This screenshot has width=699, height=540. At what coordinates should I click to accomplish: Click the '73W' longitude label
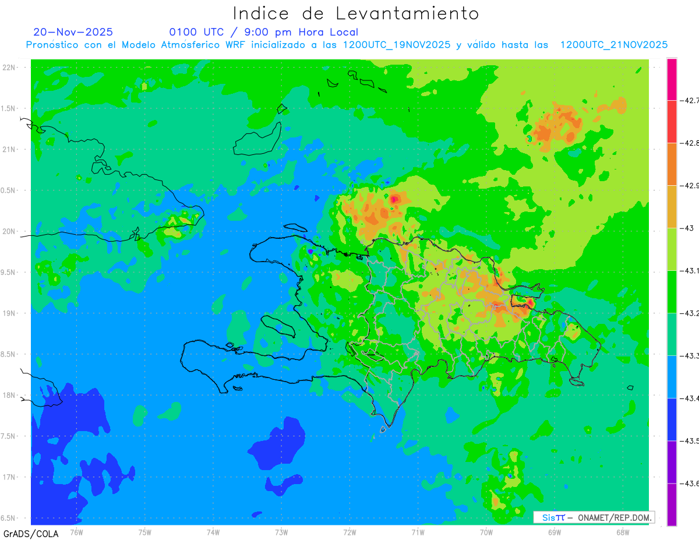281,532
